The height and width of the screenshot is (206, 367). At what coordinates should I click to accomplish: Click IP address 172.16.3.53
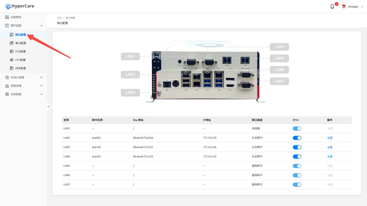tap(210, 156)
